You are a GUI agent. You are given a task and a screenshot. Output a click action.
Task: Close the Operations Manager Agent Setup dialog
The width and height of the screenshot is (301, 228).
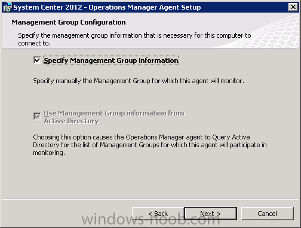(293, 7)
